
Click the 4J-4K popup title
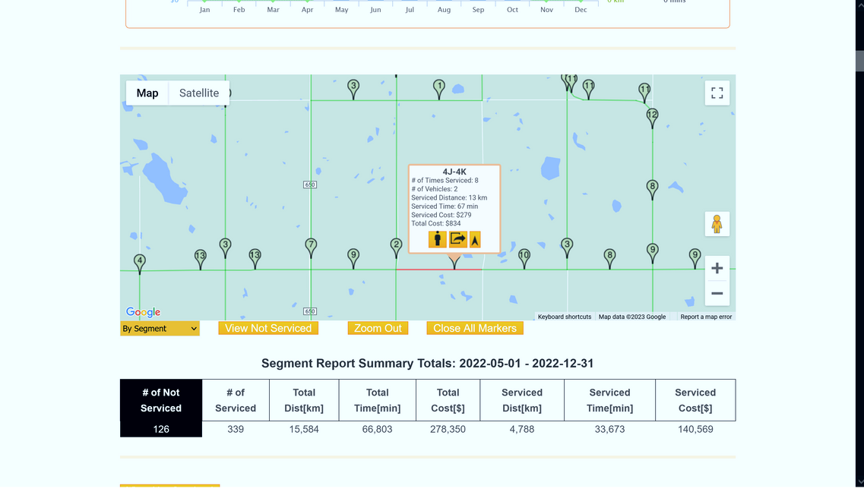point(454,172)
